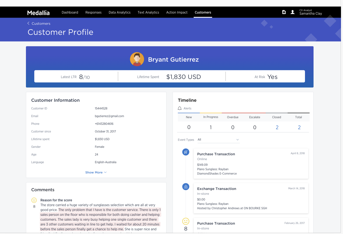This screenshot has width=343, height=234.
Task: Click the Bryant Gutierrez avatar image
Action: (x=137, y=59)
